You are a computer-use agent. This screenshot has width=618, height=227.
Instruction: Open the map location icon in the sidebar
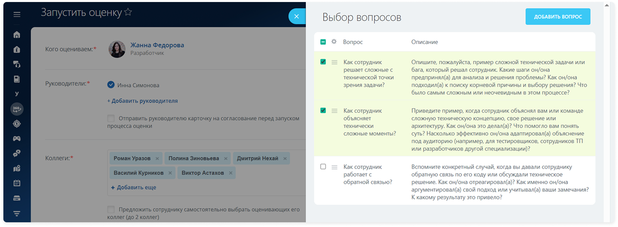17,168
